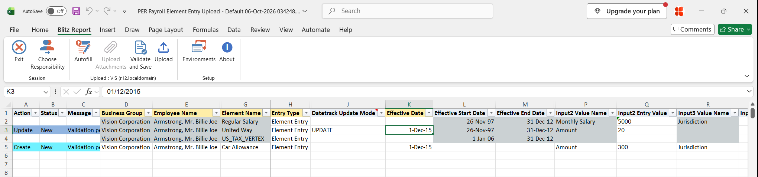The image size is (758, 177).
Task: Select the 'US_TAX_VERTEX' cell
Action: (x=245, y=139)
